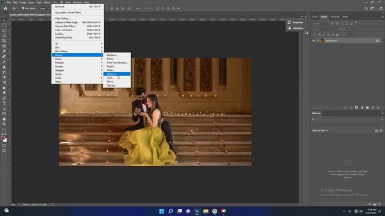Choose Pinch in Distort submenu
This screenshot has width=385, height=216.
[x=117, y=59]
